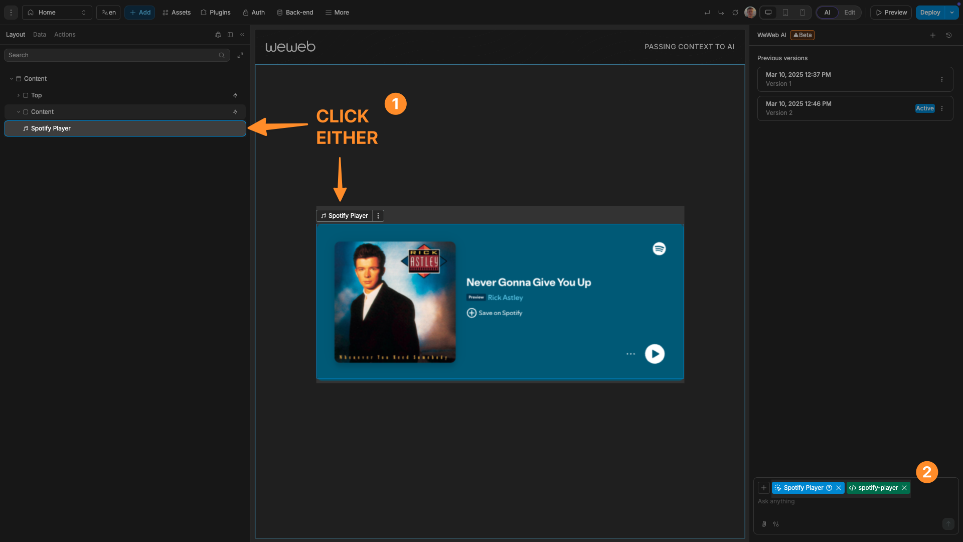Toggle from AI to Edit mode
This screenshot has height=542, width=963.
(x=849, y=12)
